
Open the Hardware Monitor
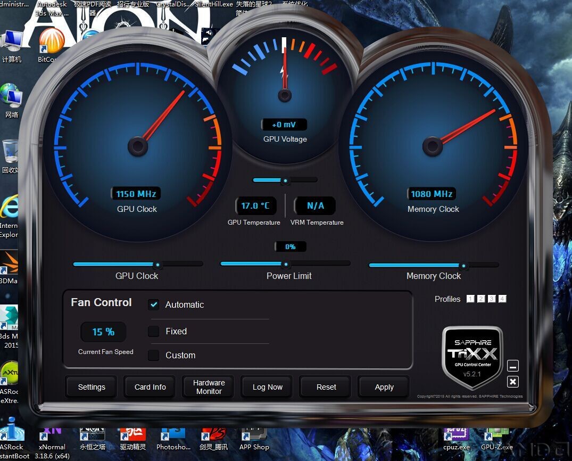pos(209,387)
